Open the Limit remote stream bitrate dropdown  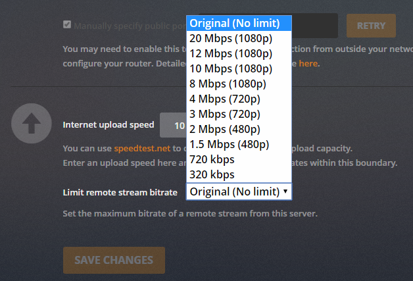coord(239,192)
